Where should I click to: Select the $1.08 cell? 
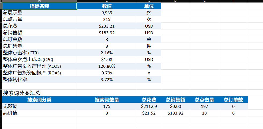point(107,60)
